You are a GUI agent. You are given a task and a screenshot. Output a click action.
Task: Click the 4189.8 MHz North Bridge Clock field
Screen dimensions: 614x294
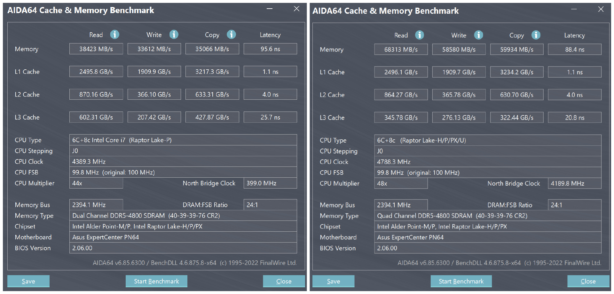574,183
